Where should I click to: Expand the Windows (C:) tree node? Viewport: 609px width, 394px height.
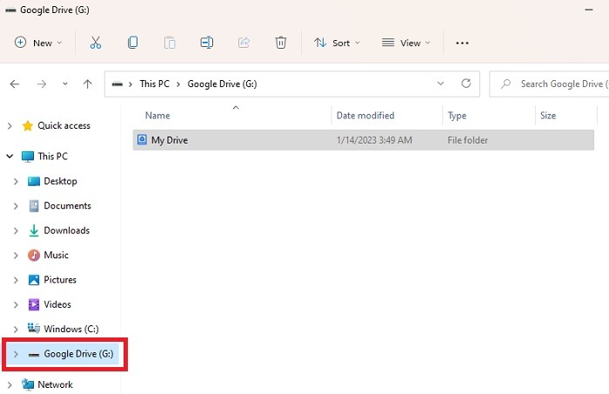(x=16, y=329)
